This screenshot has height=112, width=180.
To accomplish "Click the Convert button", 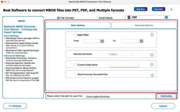I will pyautogui.click(x=163, y=106).
